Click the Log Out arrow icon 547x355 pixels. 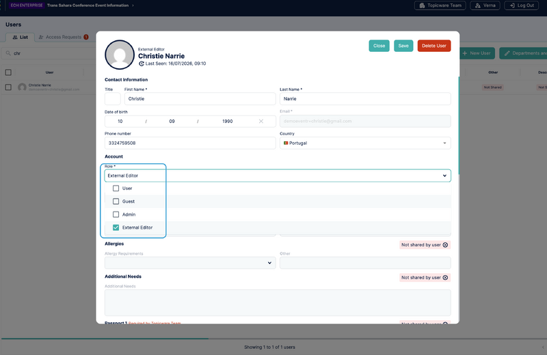(x=512, y=5)
